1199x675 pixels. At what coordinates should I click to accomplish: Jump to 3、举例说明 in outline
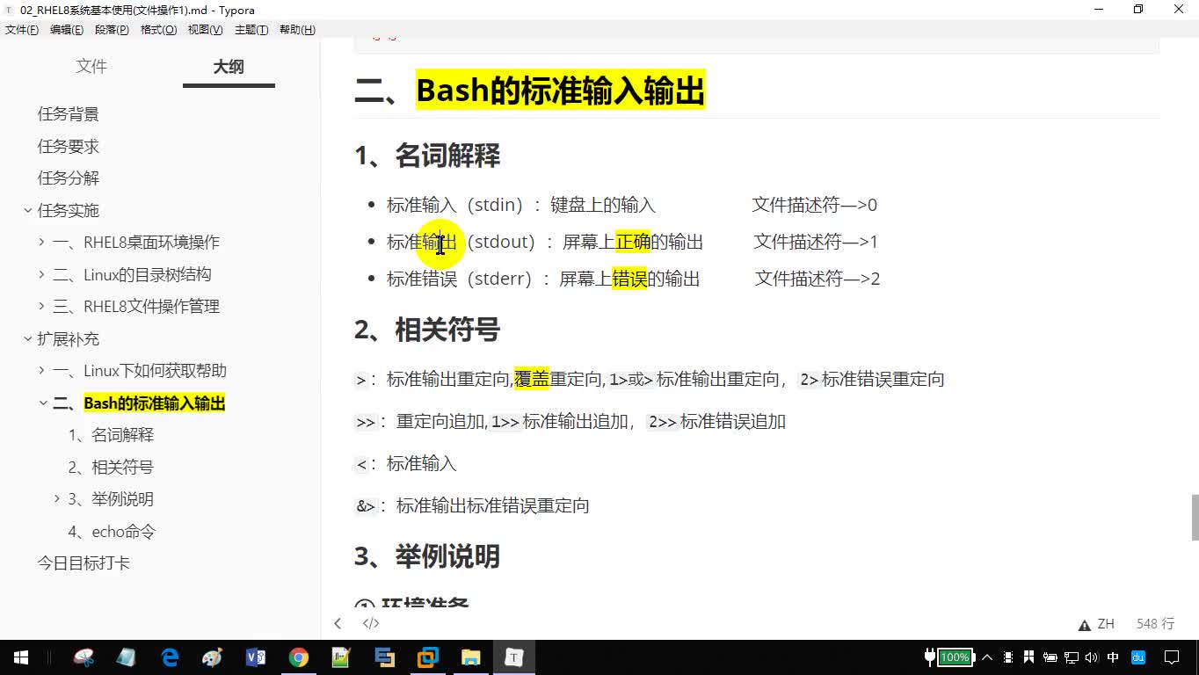tap(111, 499)
